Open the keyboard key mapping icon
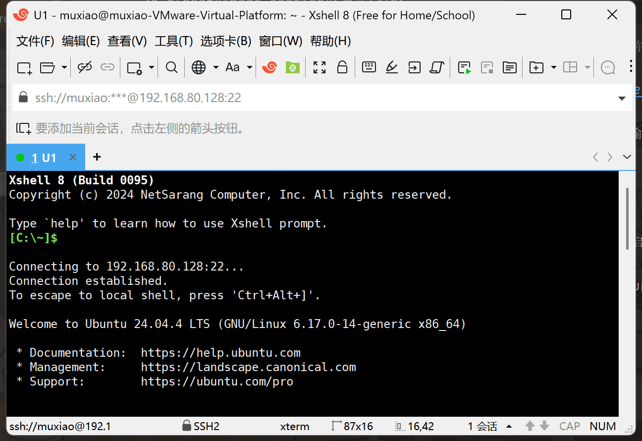 369,67
